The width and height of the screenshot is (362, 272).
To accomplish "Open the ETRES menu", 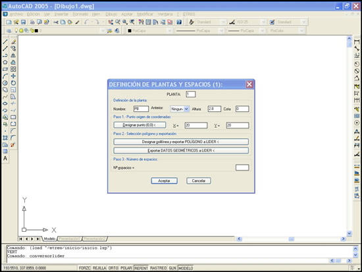I will tap(189, 14).
